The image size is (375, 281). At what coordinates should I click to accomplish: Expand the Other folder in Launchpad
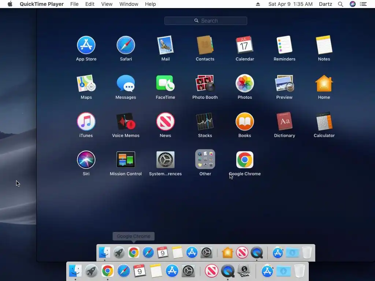coord(205,160)
